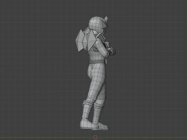
Task: Click the crystal-shaped backpack on the character
Action: pyautogui.click(x=86, y=40)
